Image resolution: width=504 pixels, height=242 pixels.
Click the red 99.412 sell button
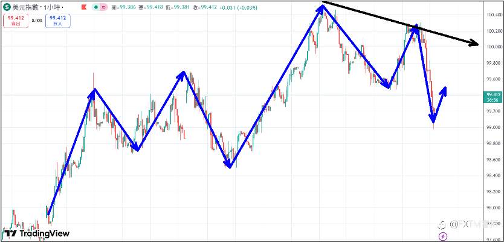16,21
